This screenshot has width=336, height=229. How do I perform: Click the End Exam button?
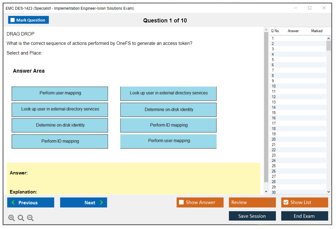click(x=304, y=216)
